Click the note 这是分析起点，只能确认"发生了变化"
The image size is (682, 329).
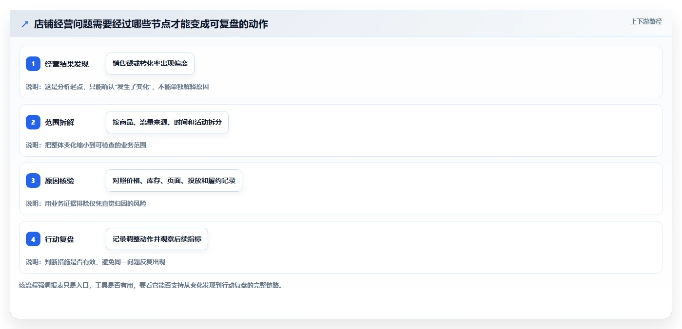click(99, 87)
